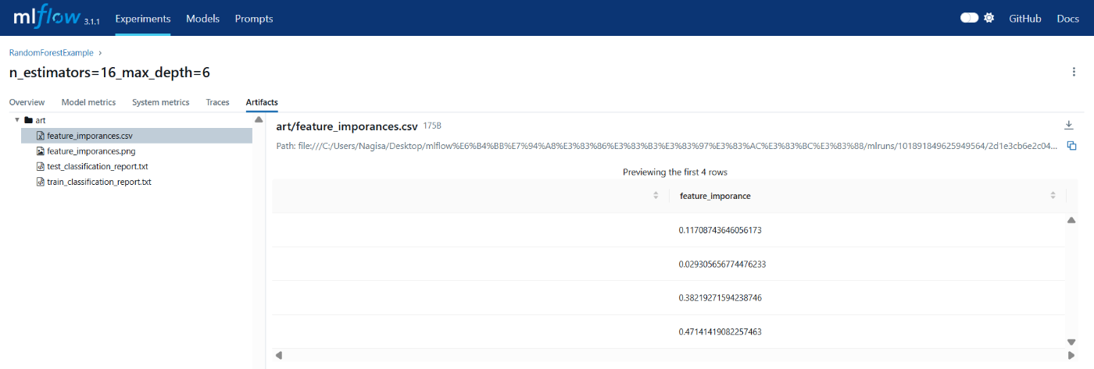This screenshot has width=1094, height=369.
Task: Click the image file icon for feature_imporances.png
Action: [x=41, y=151]
